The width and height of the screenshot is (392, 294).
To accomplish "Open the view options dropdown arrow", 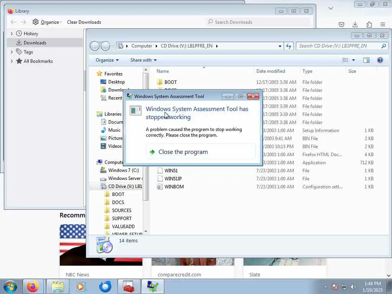I will [x=353, y=60].
